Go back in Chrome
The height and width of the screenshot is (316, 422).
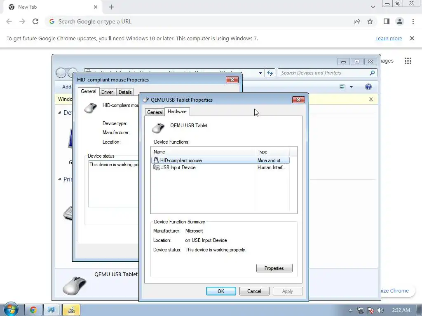(x=9, y=21)
